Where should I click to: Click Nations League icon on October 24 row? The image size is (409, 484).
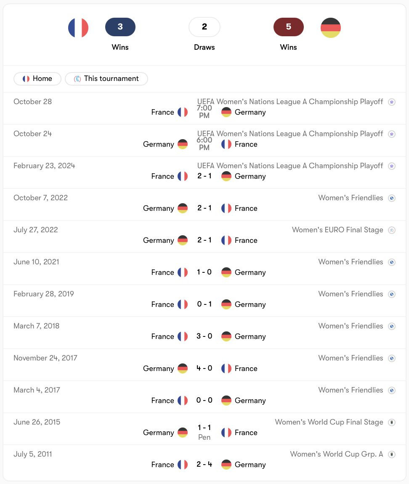pos(392,134)
